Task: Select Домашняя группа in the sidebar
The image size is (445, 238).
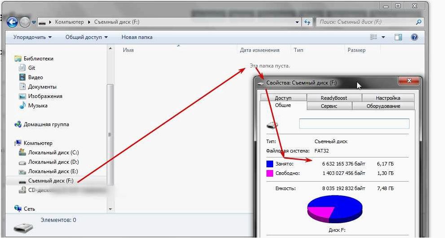Action: pyautogui.click(x=46, y=124)
